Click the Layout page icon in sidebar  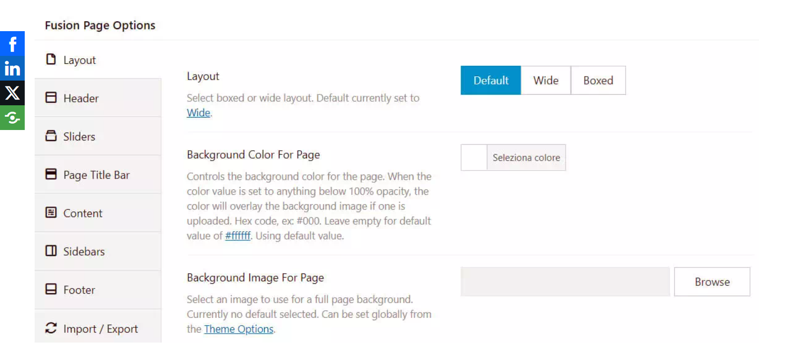(51, 59)
